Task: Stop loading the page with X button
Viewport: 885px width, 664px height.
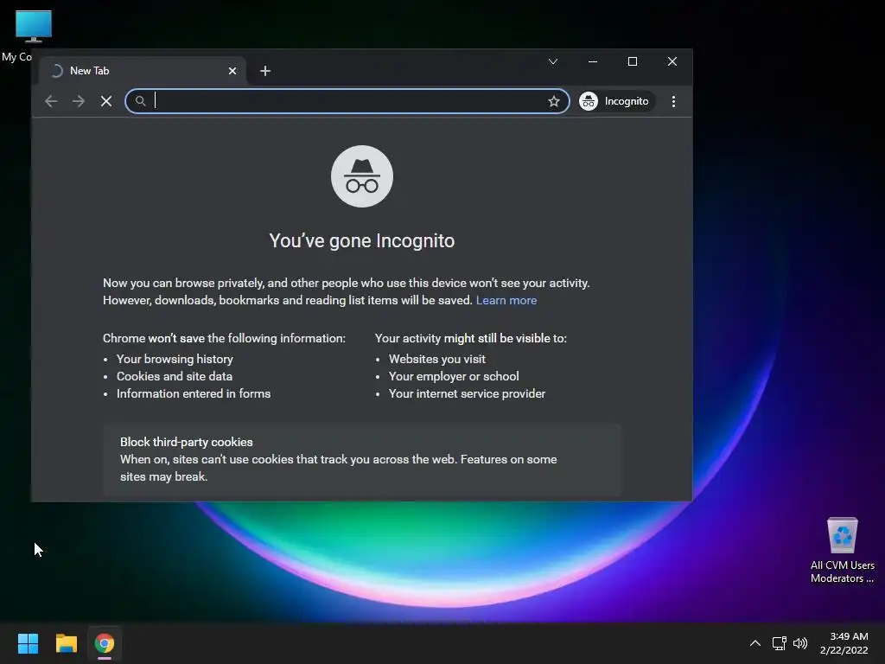Action: pos(106,101)
